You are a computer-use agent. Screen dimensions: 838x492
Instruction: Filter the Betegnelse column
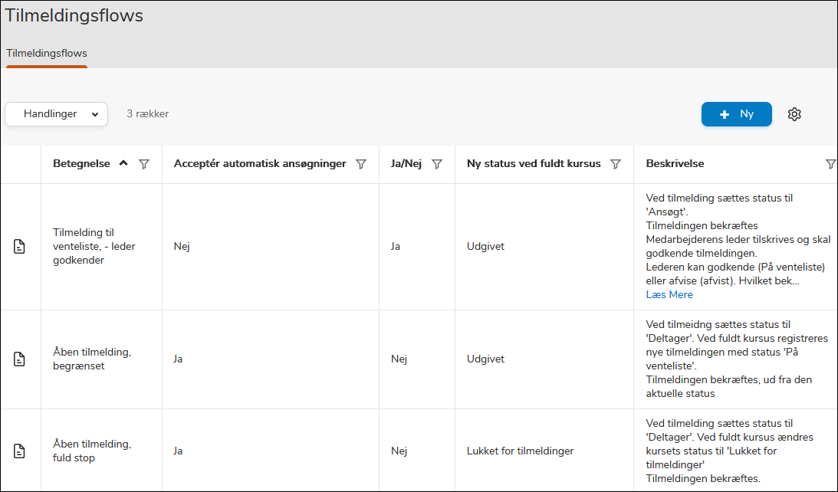[144, 164]
